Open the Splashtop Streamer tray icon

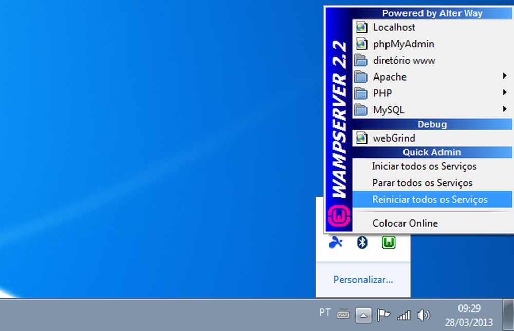(336, 242)
